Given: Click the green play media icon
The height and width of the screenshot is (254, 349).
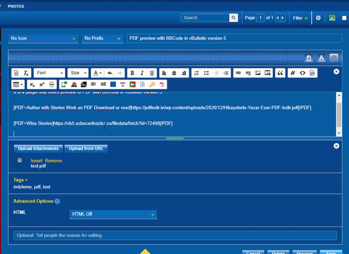Looking at the screenshot, I should (133, 84).
